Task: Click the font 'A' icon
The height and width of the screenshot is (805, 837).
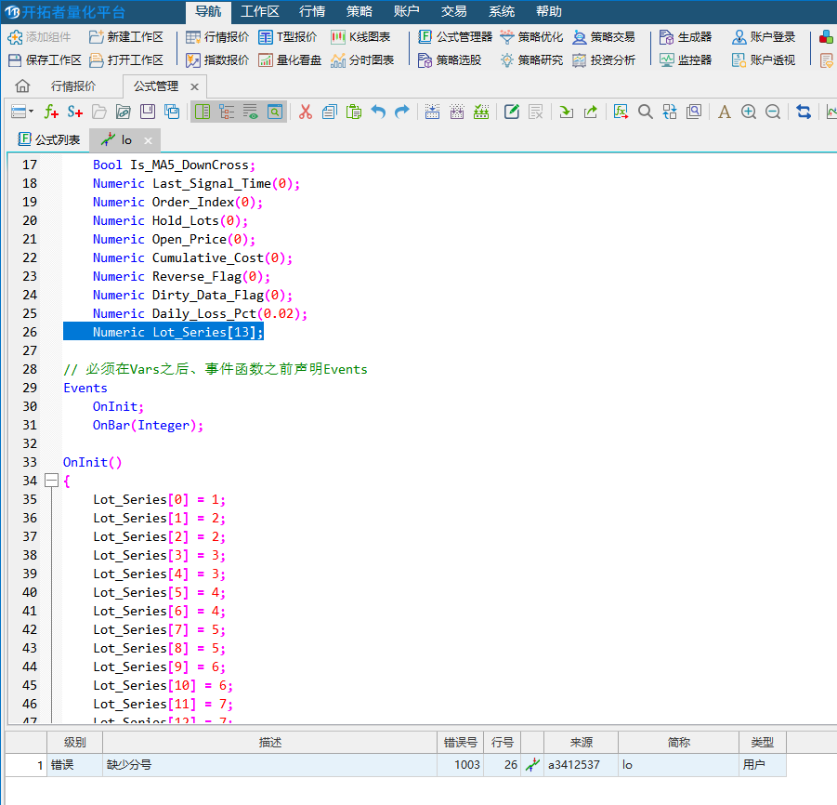Action: 725,112
